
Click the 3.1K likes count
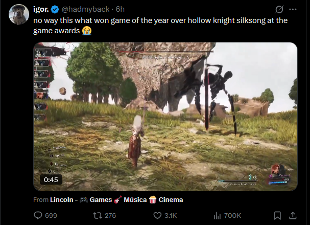coord(171,215)
